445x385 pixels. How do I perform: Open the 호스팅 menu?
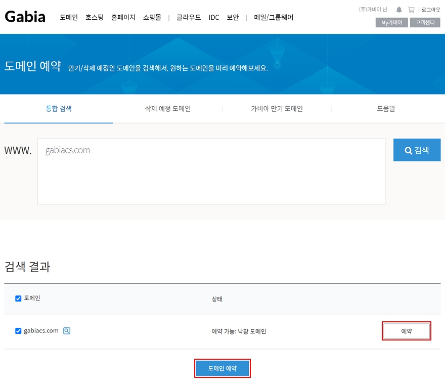point(95,17)
